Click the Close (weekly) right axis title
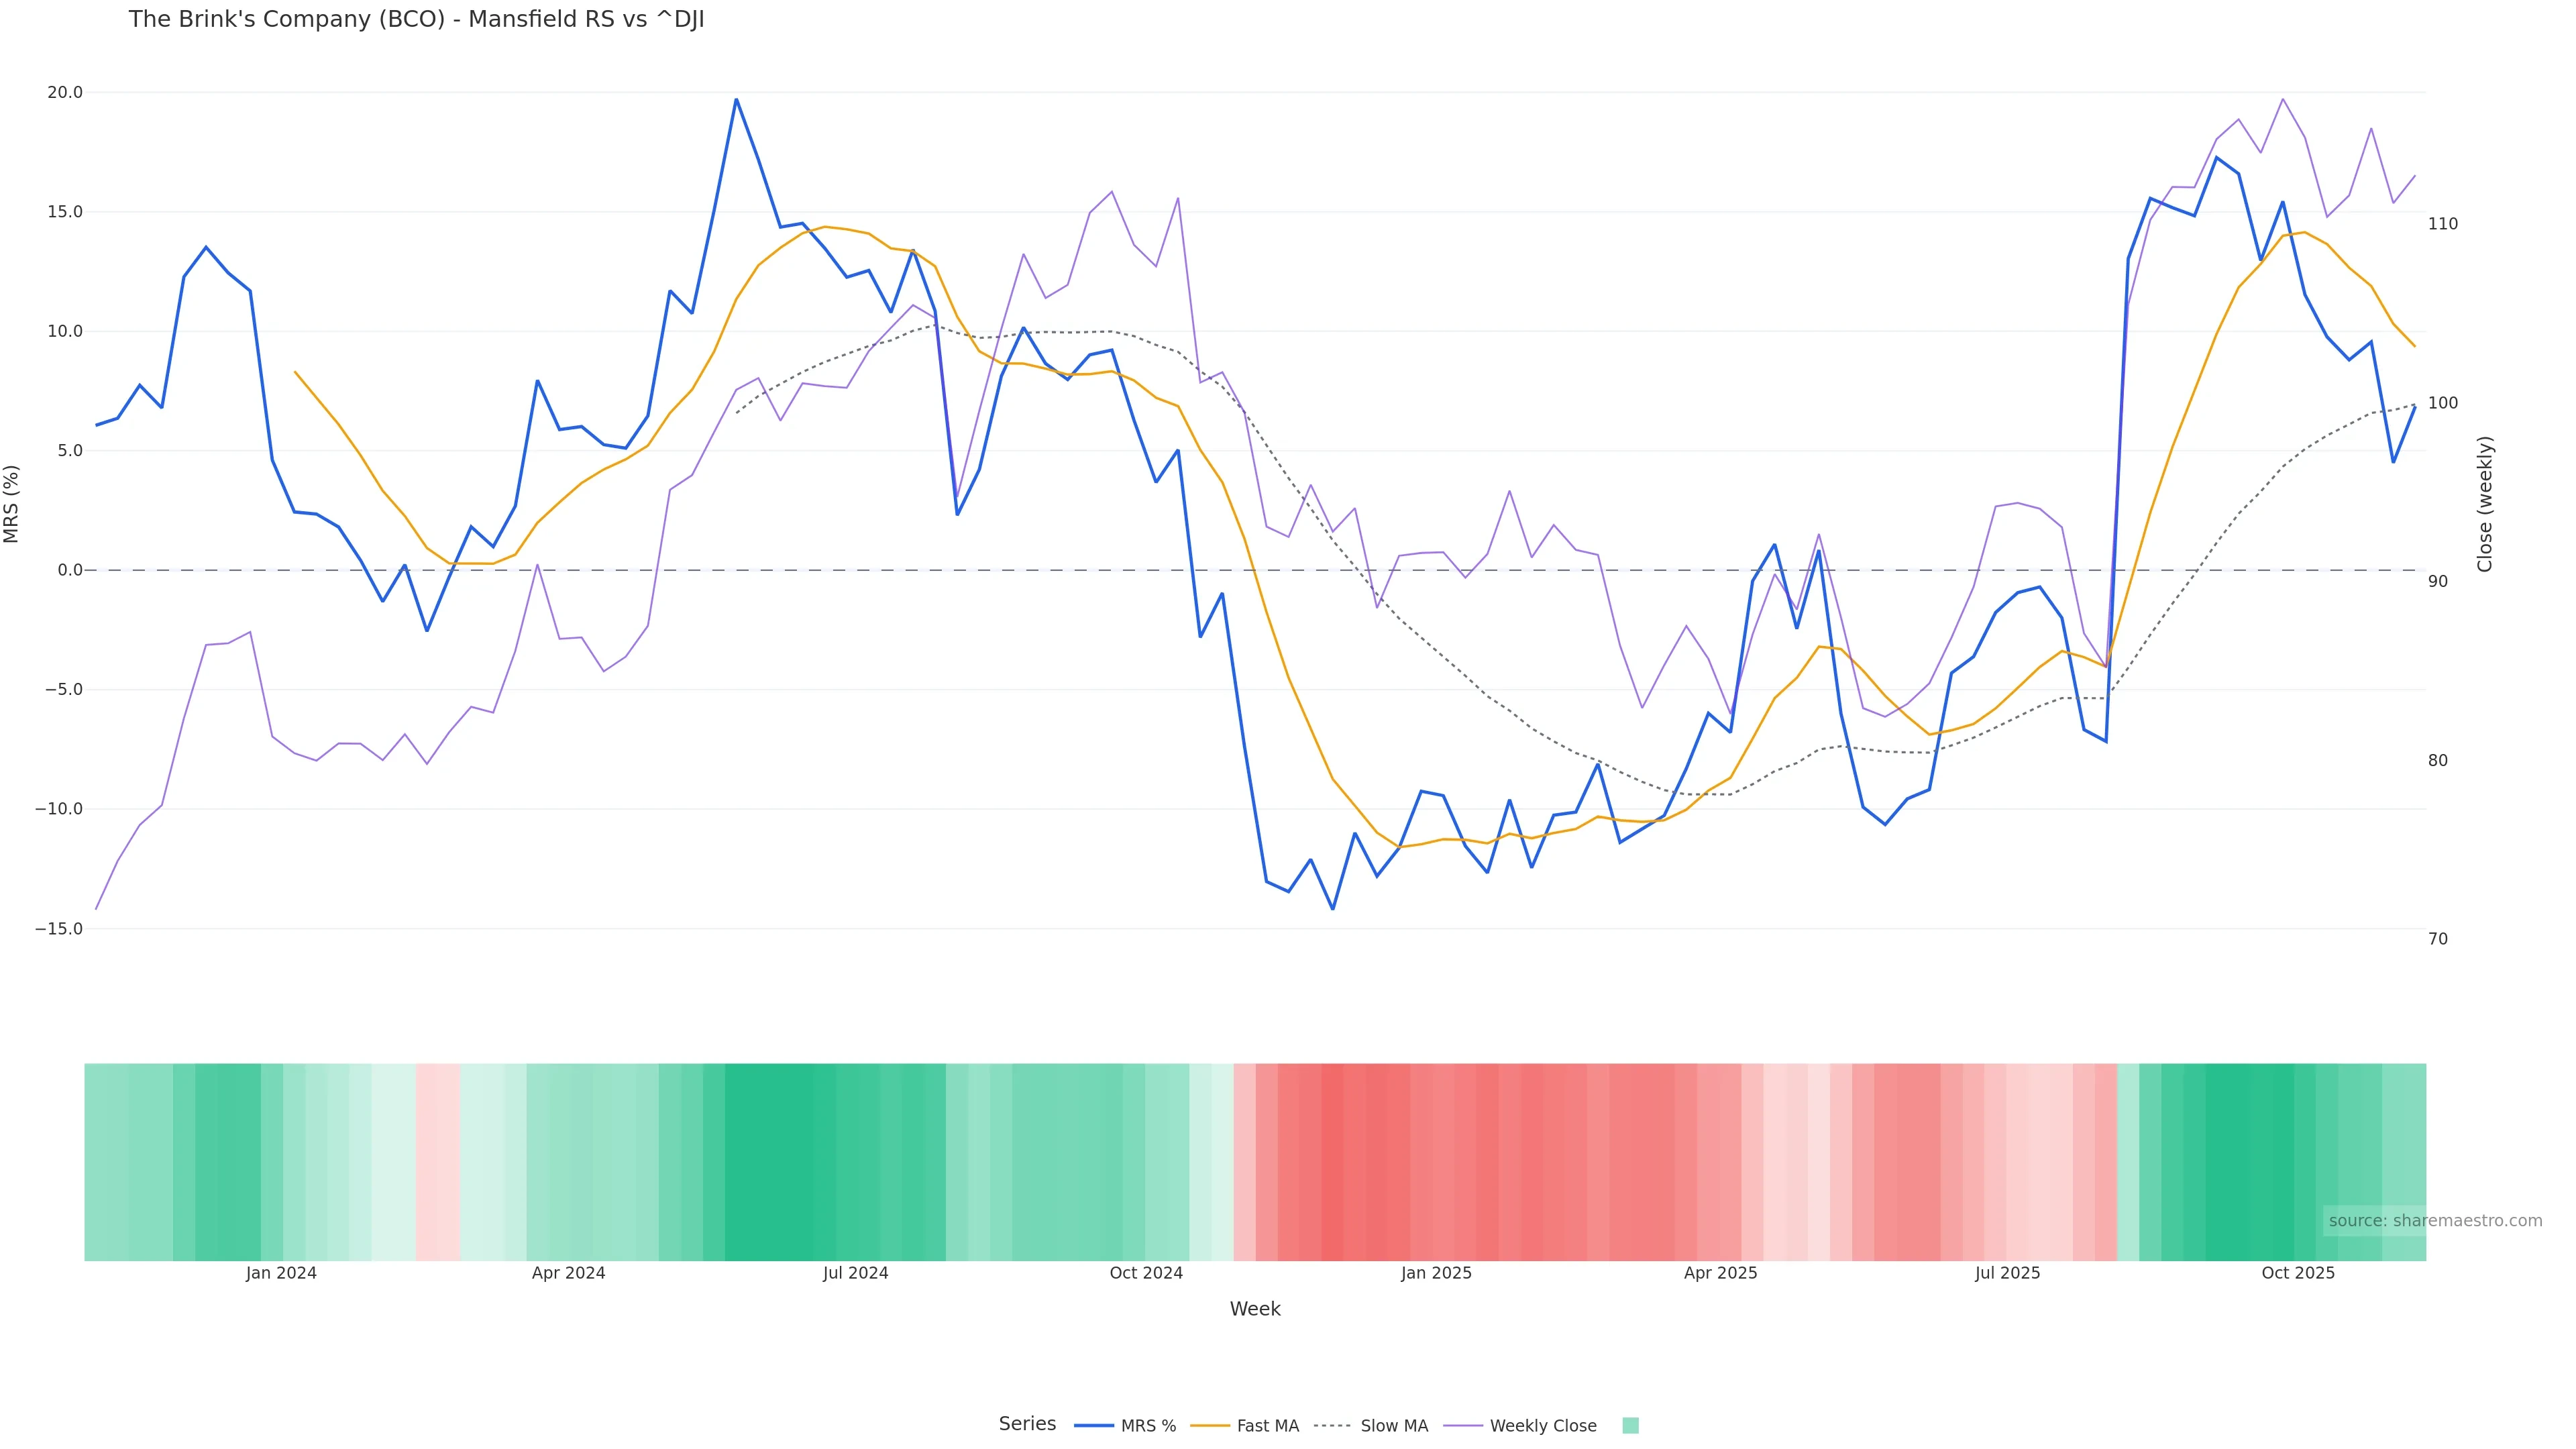Viewport: 2576px width, 1449px height. (x=2485, y=504)
